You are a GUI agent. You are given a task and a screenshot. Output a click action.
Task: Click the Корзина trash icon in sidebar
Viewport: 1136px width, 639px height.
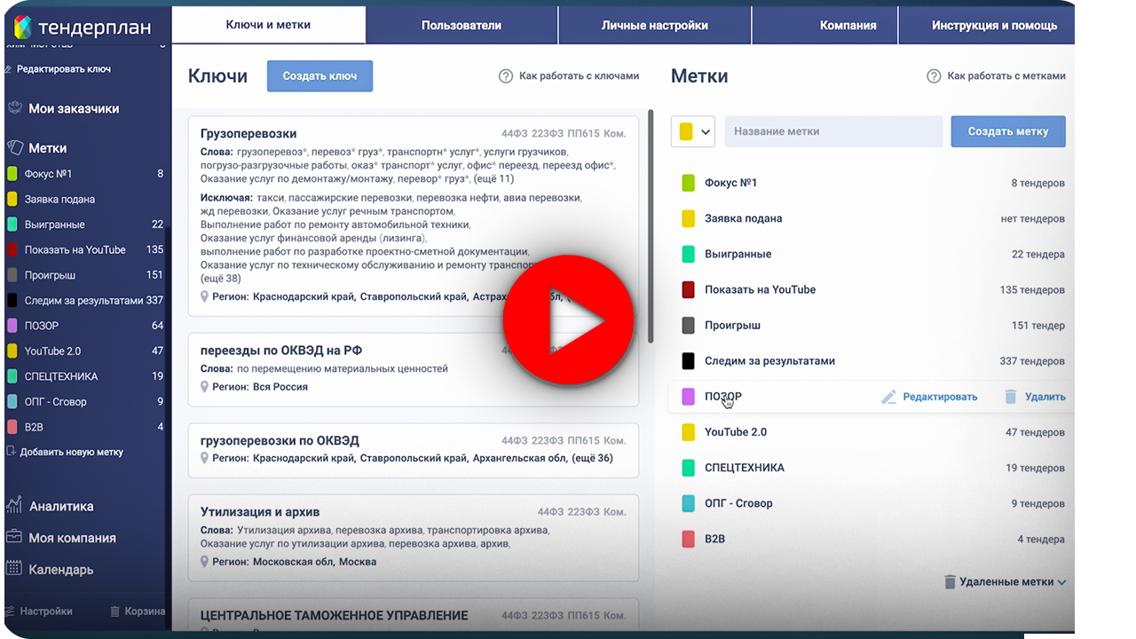[114, 611]
